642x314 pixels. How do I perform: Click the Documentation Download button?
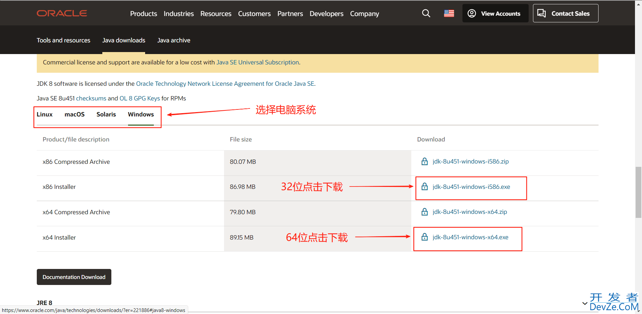74,277
